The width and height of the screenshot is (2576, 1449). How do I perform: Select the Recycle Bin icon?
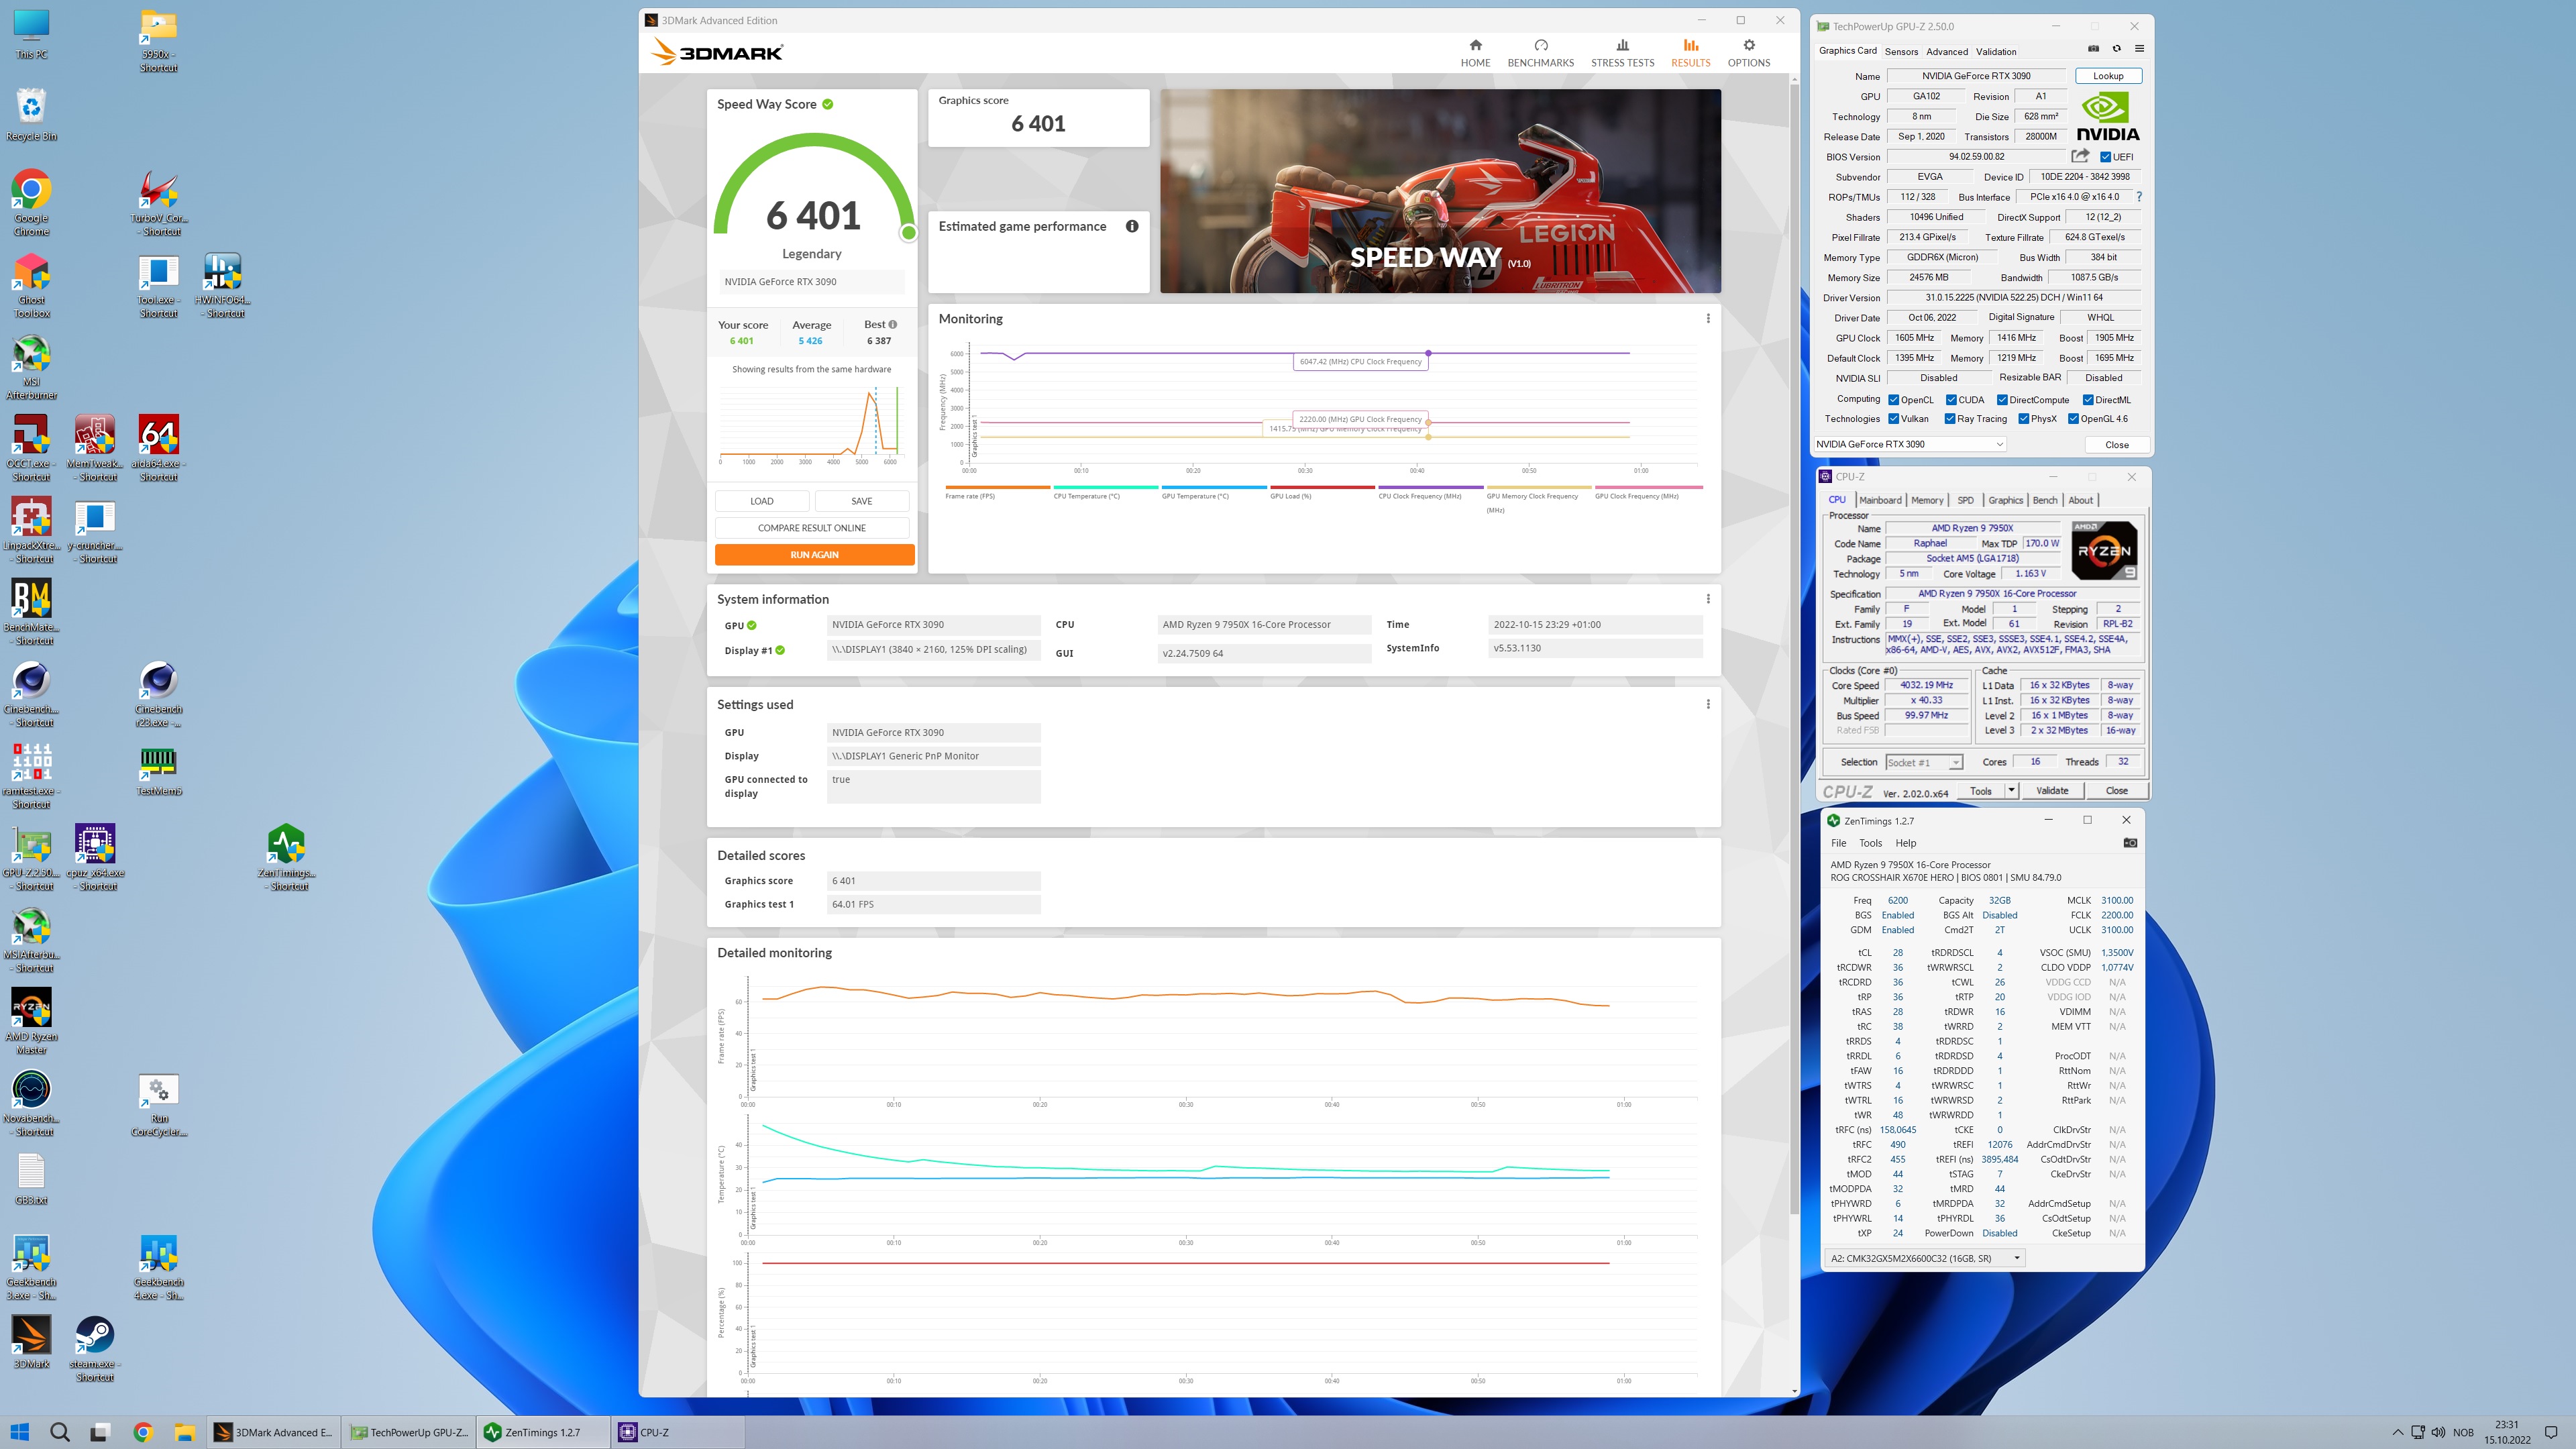(x=31, y=115)
